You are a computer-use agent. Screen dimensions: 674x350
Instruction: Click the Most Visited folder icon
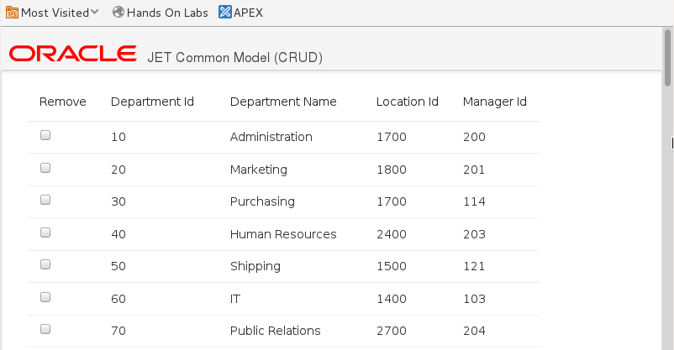coord(12,12)
